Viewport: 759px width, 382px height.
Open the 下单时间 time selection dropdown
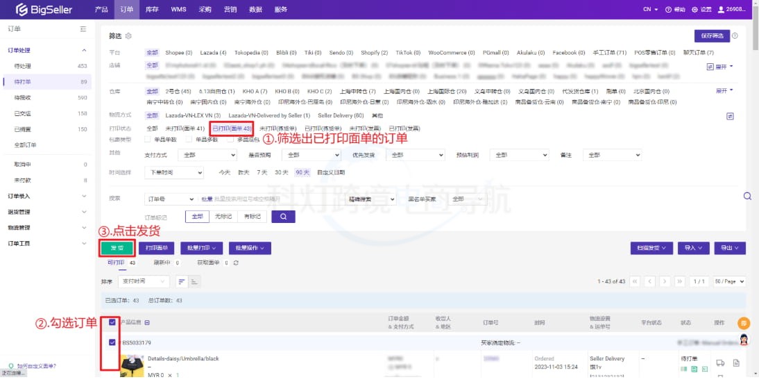(x=173, y=172)
